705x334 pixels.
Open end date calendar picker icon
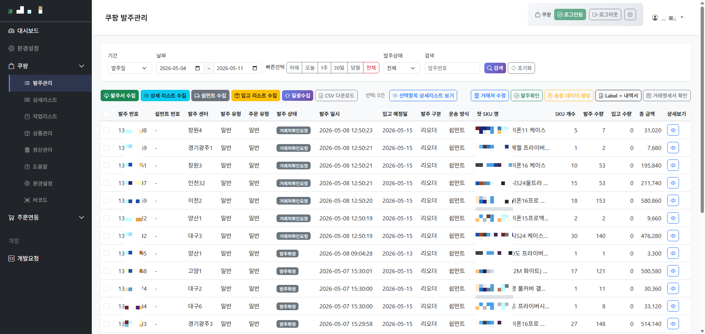255,68
